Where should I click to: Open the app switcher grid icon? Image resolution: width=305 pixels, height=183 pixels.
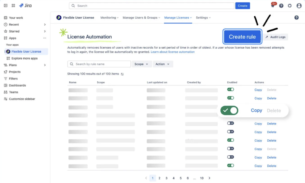point(13,6)
